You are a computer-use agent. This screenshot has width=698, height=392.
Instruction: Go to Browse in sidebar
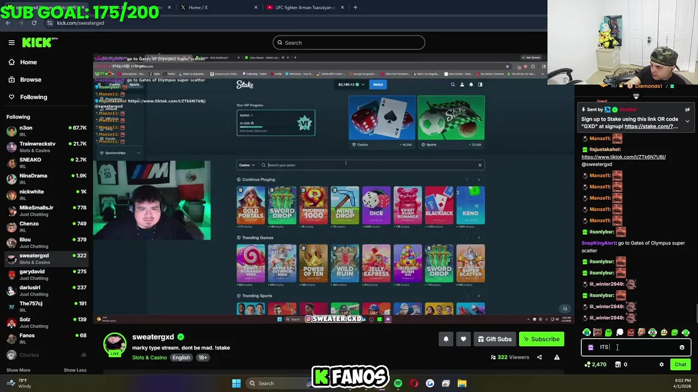click(x=31, y=79)
